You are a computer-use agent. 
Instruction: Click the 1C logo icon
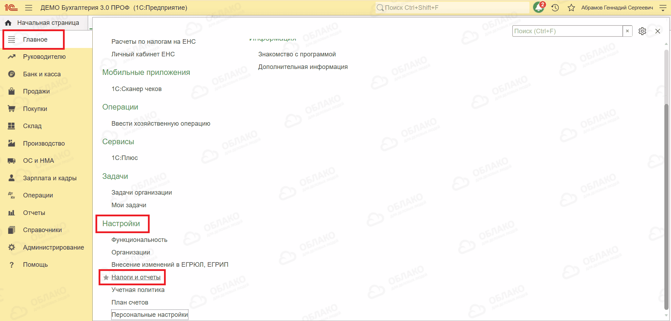click(x=11, y=7)
